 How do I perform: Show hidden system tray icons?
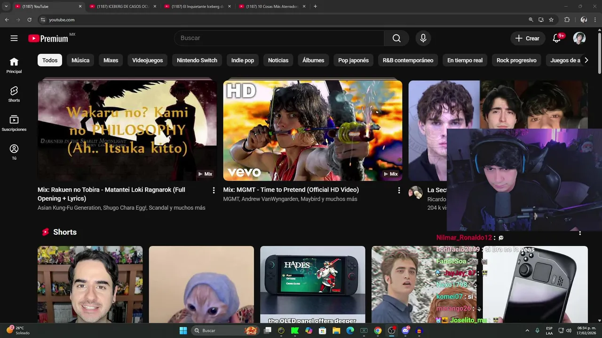click(527, 330)
